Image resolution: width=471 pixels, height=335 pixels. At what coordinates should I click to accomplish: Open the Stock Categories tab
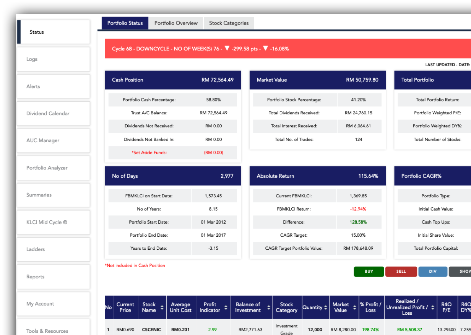pyautogui.click(x=229, y=23)
